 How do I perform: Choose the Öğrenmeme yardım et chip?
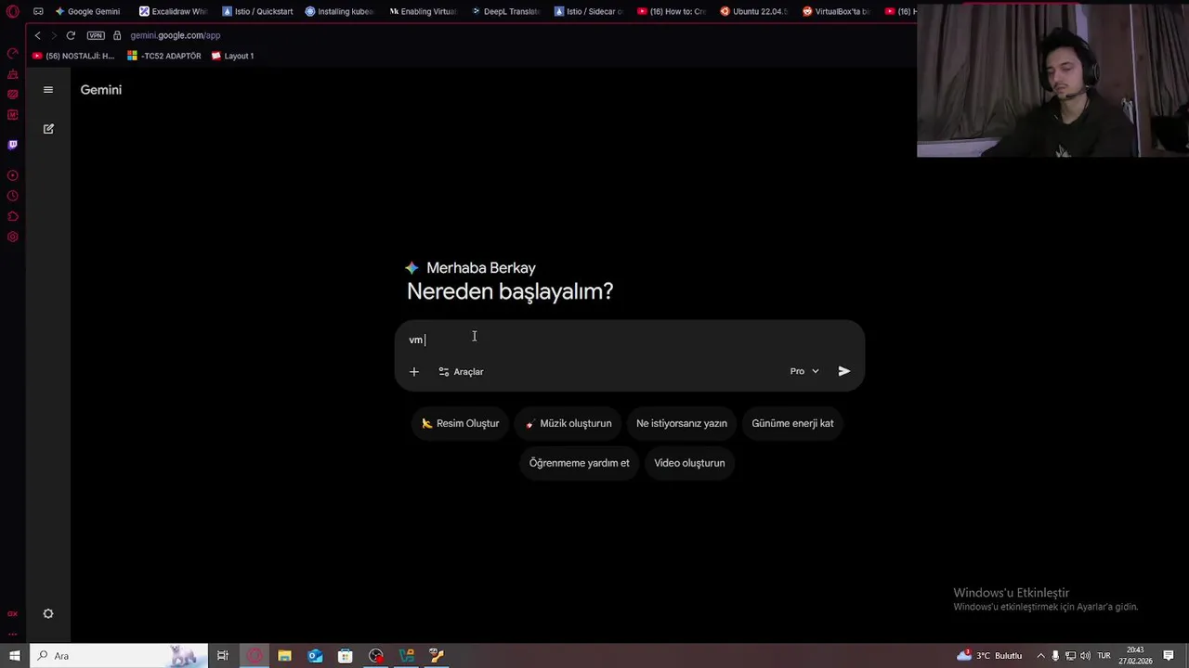coord(580,463)
